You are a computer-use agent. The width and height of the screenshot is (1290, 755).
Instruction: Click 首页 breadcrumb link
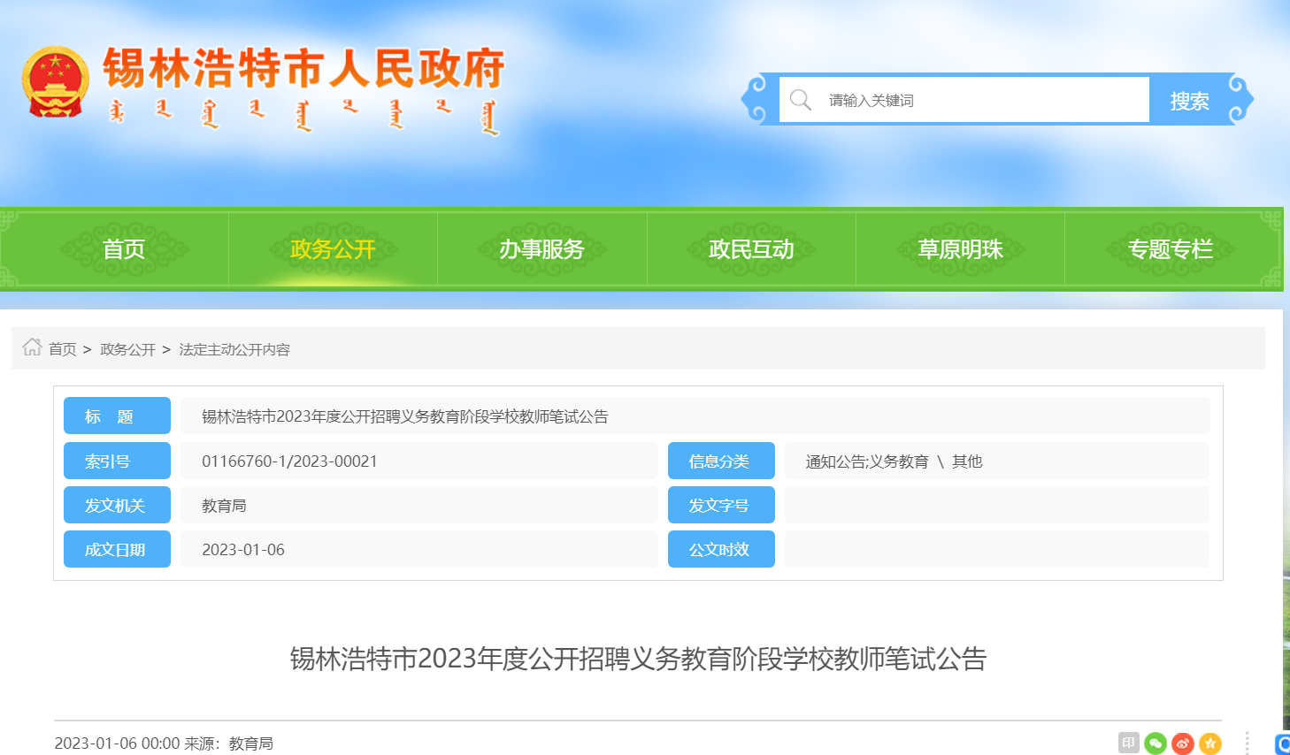click(62, 349)
